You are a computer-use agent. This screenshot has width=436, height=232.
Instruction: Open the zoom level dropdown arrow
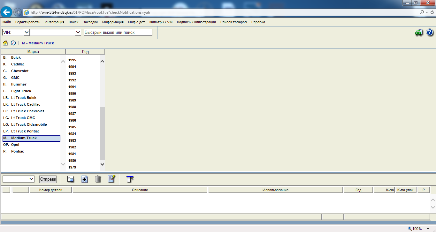(x=428, y=228)
